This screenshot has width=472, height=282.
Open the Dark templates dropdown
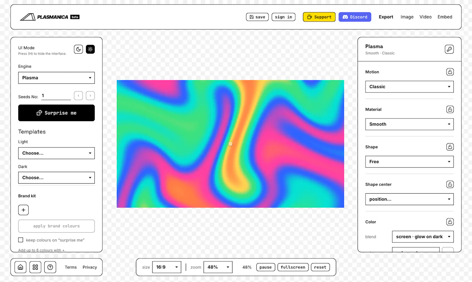[x=56, y=178]
